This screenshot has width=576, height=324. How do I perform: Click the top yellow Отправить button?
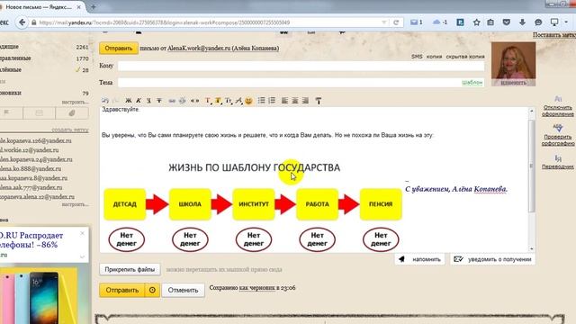coord(118,48)
